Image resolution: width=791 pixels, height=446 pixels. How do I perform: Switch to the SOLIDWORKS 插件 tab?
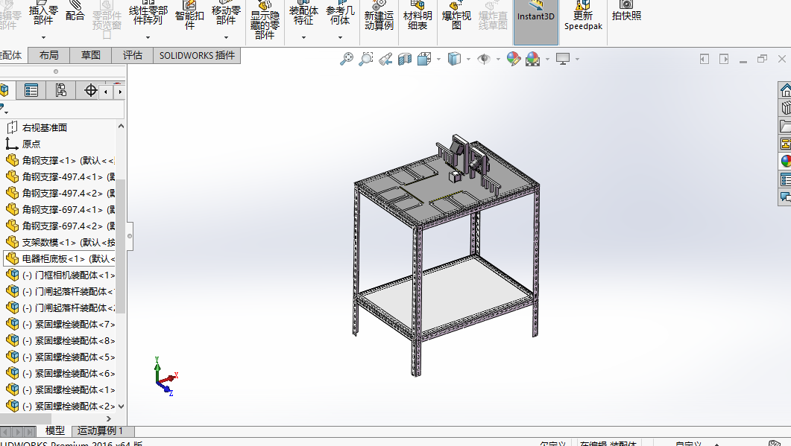pyautogui.click(x=198, y=55)
